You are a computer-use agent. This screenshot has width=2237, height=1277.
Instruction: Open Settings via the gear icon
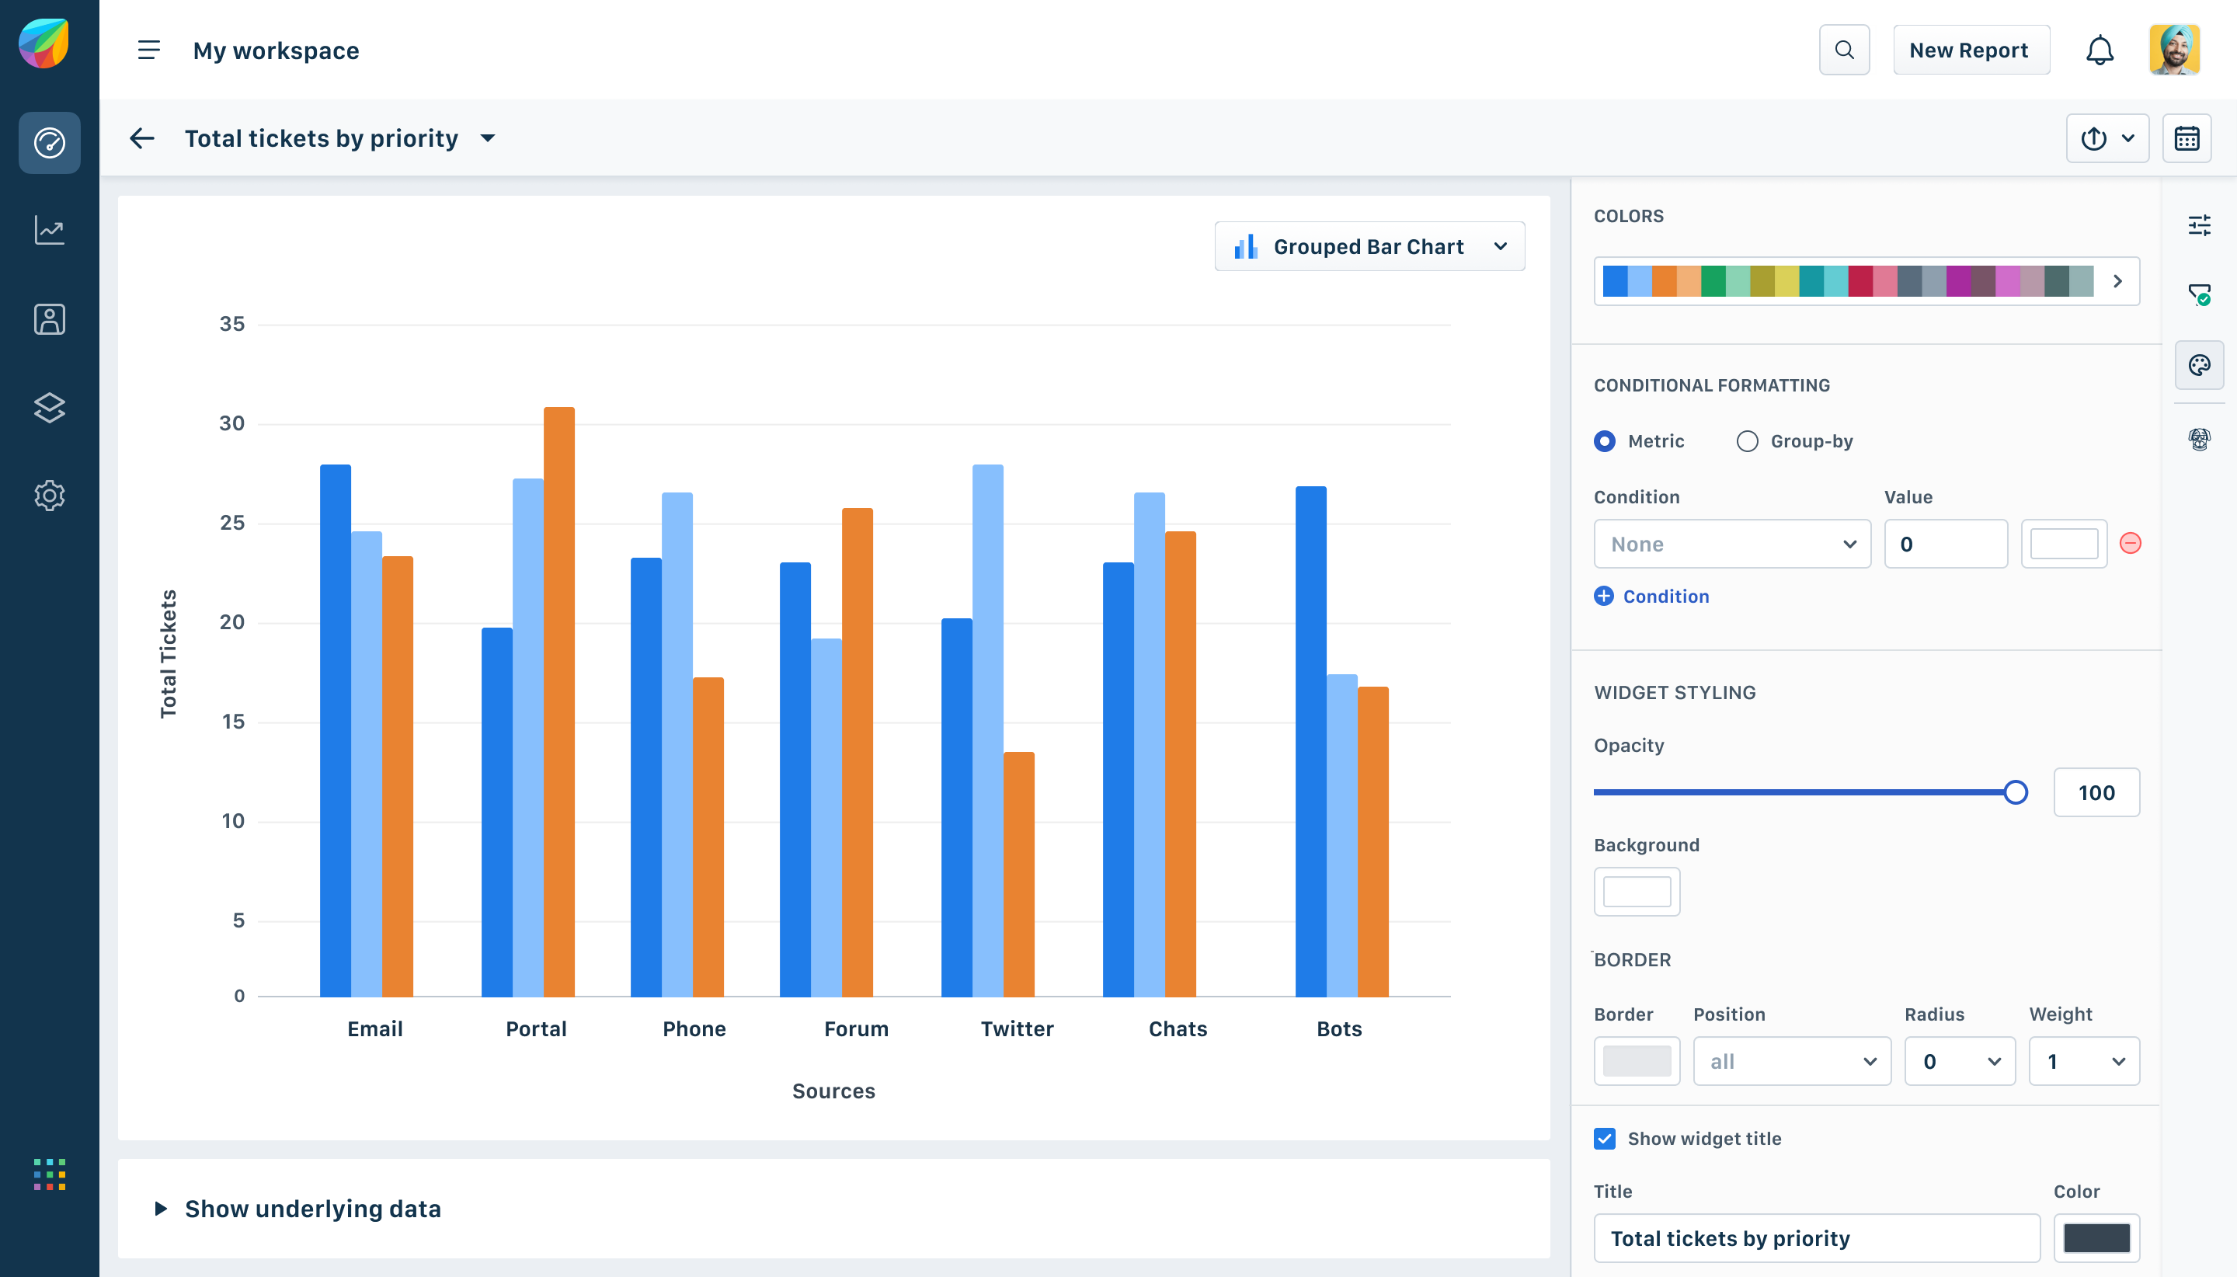pyautogui.click(x=50, y=496)
